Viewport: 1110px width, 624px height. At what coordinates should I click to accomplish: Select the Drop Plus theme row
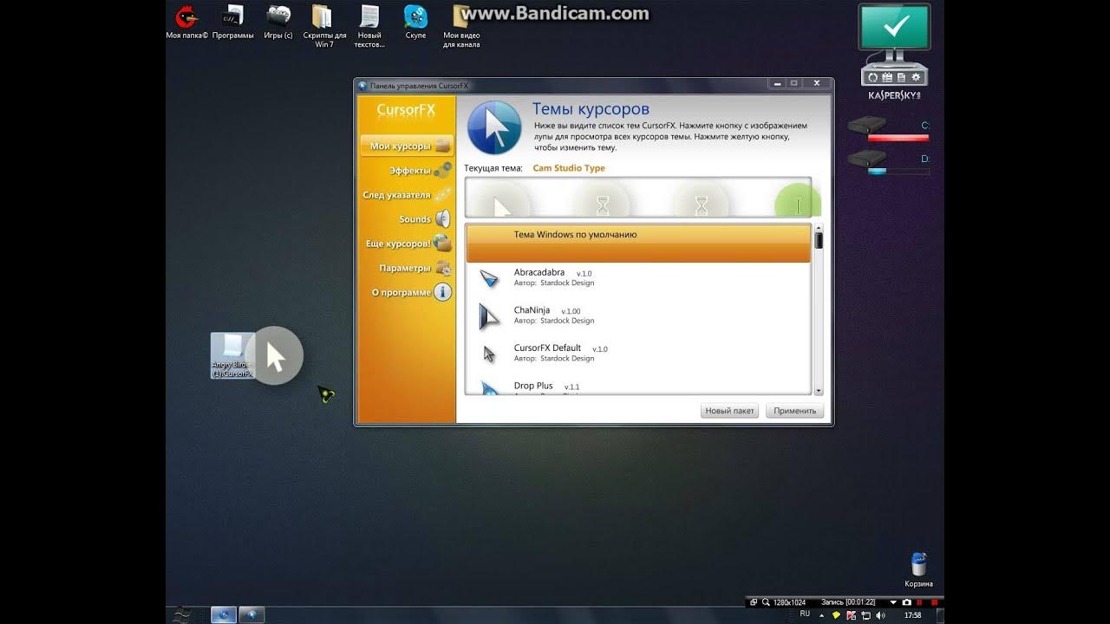click(x=638, y=387)
